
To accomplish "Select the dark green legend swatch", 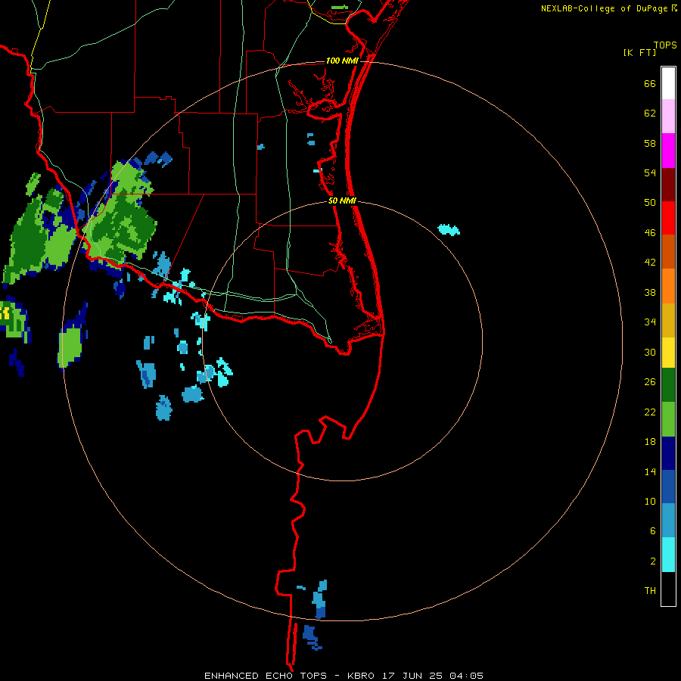I will 668,385.
